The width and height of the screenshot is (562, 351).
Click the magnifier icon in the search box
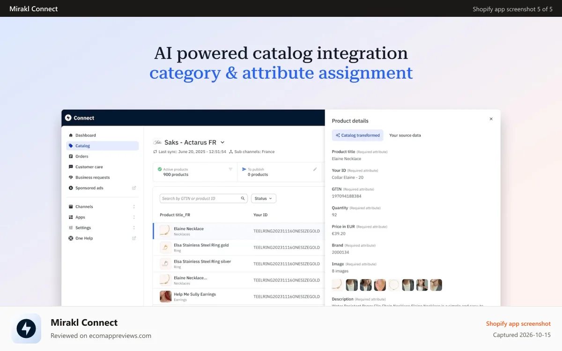(x=243, y=198)
